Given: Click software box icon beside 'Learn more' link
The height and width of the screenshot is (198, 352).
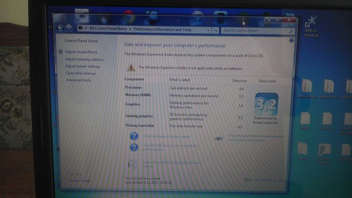Looking at the screenshot, I should [132, 164].
